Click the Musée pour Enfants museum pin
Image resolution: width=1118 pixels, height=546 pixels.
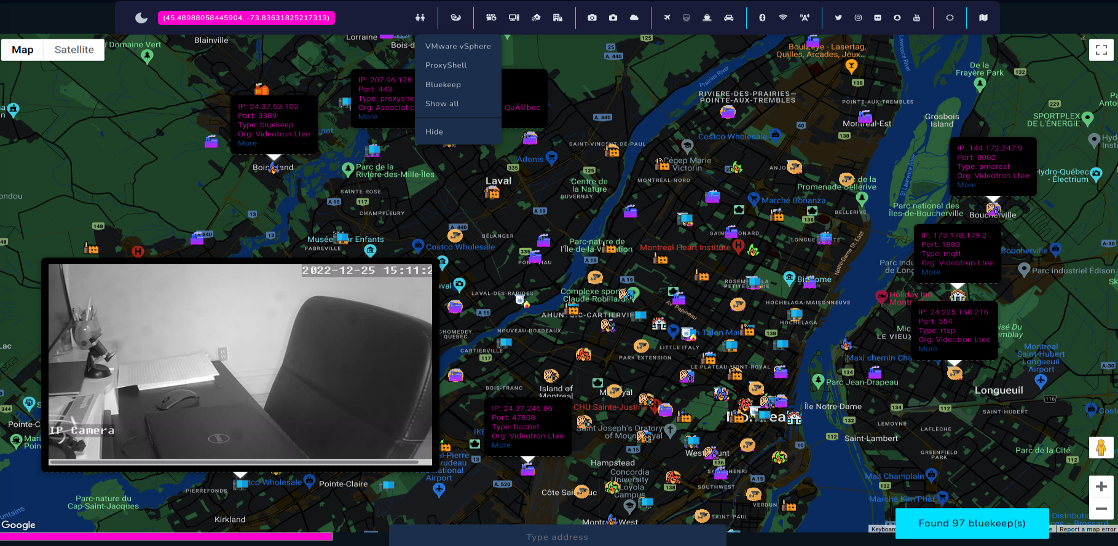point(370,250)
